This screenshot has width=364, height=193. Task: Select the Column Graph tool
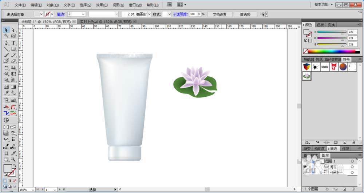(13, 100)
